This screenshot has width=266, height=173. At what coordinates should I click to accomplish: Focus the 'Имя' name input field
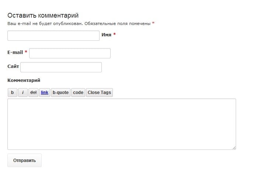click(x=53, y=36)
